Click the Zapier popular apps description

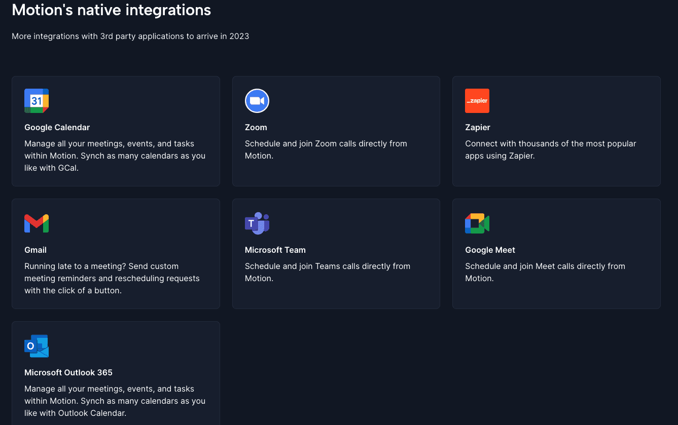(x=550, y=150)
